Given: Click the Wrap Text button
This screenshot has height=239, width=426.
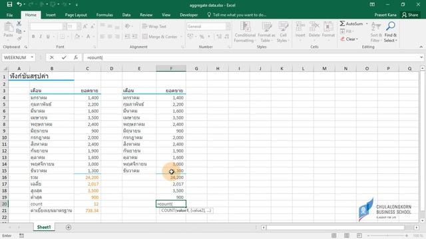Looking at the screenshot, I should pyautogui.click(x=154, y=27).
